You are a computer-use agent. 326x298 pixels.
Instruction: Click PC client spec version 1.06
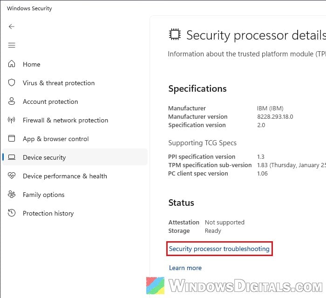click(x=262, y=174)
